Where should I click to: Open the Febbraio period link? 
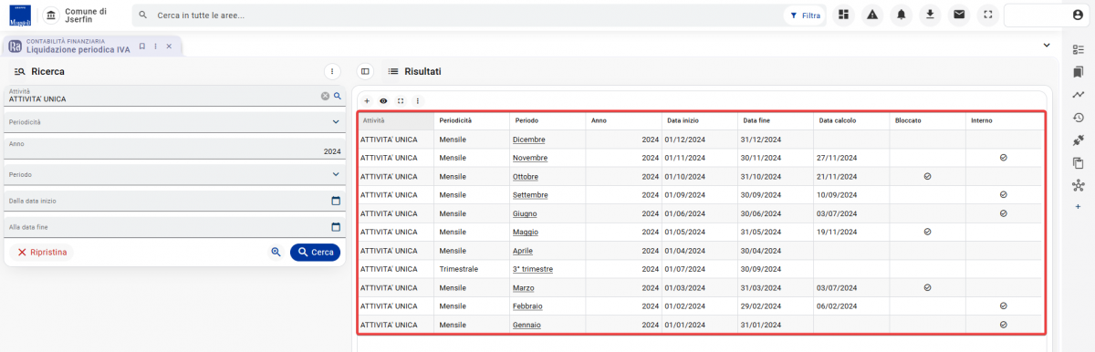(527, 306)
